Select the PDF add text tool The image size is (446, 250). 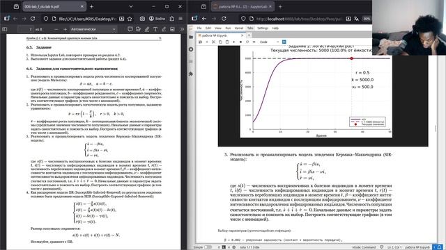tap(155, 29)
